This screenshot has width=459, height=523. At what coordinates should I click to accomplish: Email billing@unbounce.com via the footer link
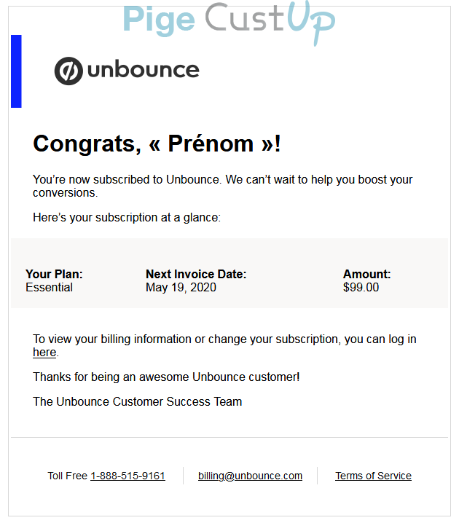[250, 476]
